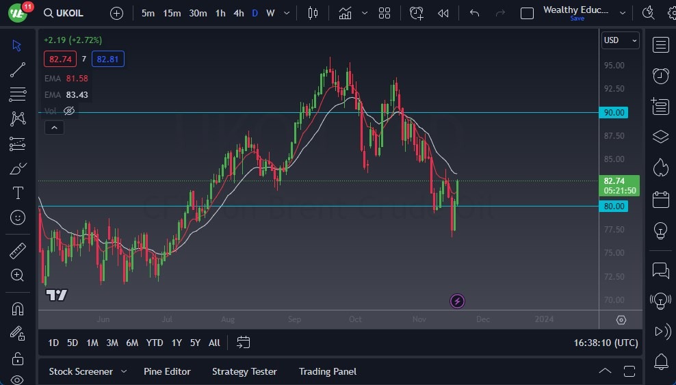
Task: Open the alerts clock icon
Action: (660, 76)
